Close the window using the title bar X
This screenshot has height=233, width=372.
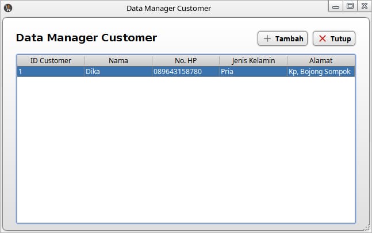tap(364, 6)
